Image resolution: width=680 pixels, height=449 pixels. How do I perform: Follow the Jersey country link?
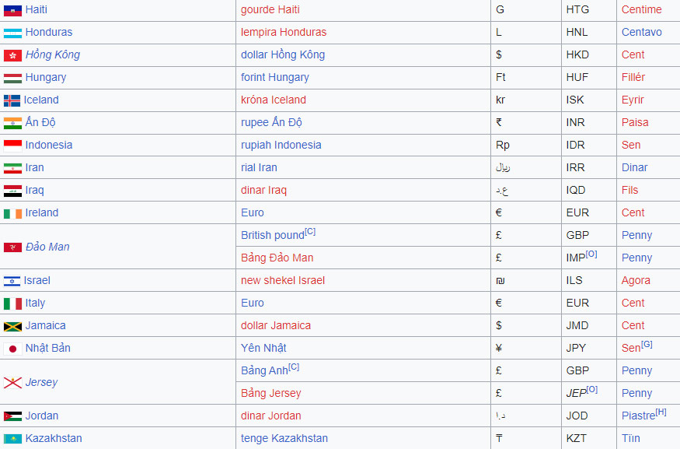pos(41,383)
